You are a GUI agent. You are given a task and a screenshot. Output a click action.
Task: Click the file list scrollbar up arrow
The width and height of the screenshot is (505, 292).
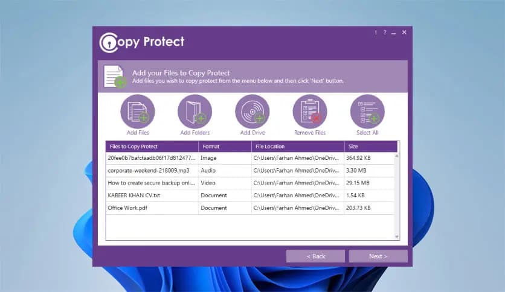click(397, 156)
